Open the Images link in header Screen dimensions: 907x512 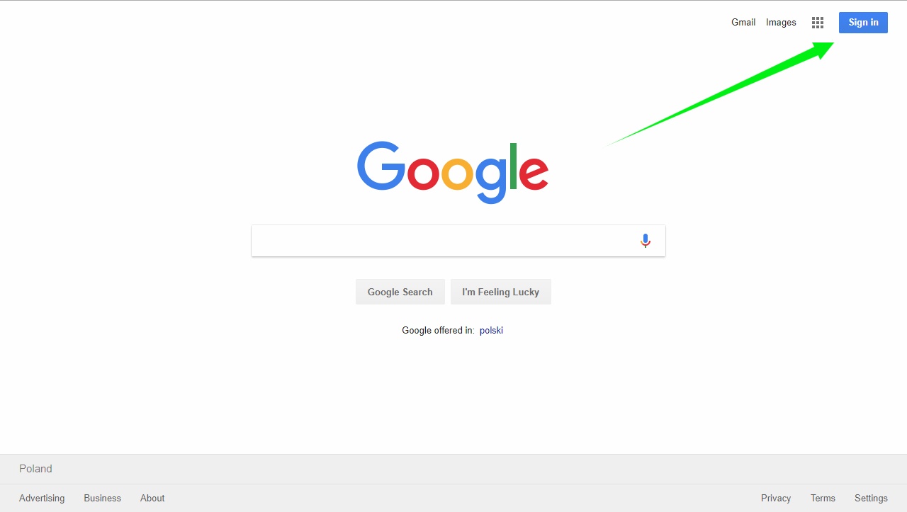(x=781, y=23)
